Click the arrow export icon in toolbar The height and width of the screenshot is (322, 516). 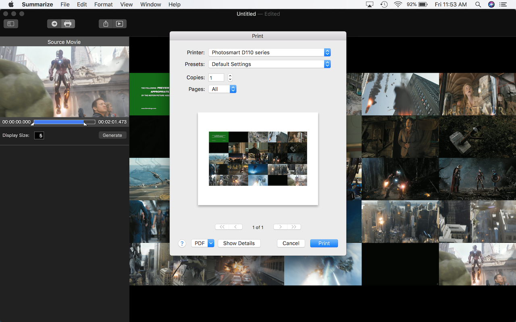tap(54, 24)
